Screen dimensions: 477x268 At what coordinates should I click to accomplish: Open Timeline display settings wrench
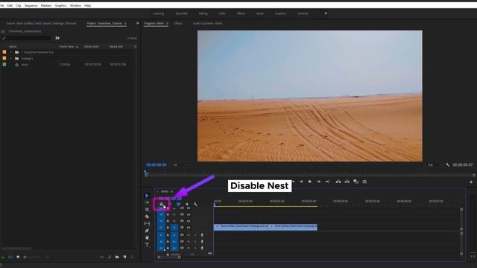195,205
